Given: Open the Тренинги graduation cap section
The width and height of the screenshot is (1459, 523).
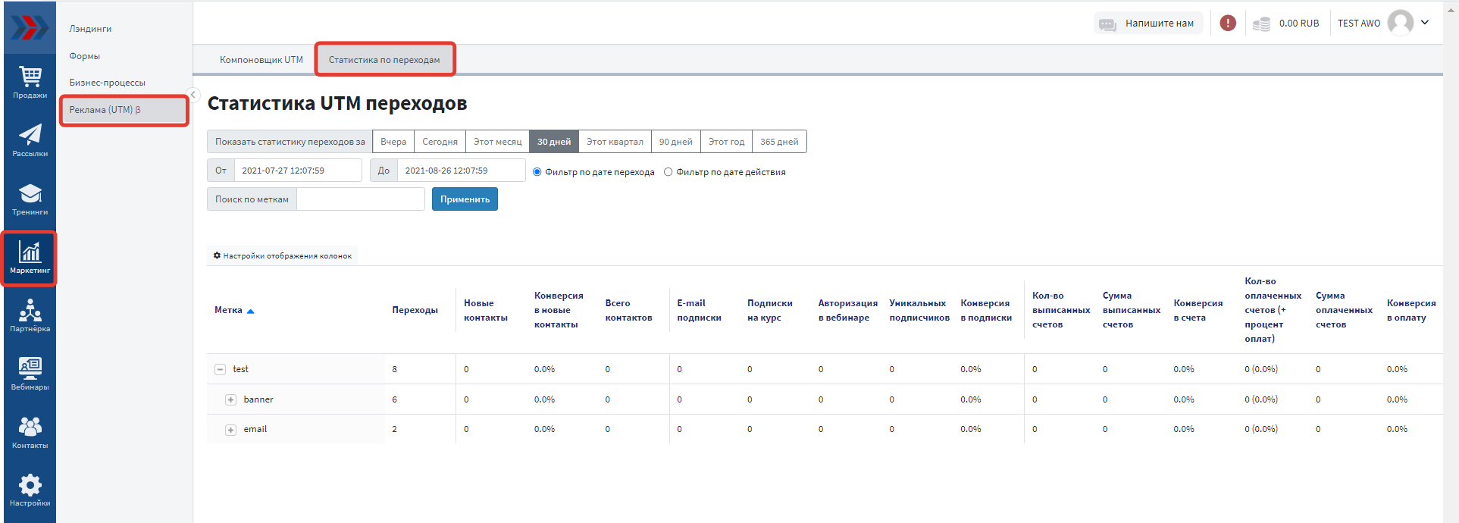Looking at the screenshot, I should pos(30,199).
